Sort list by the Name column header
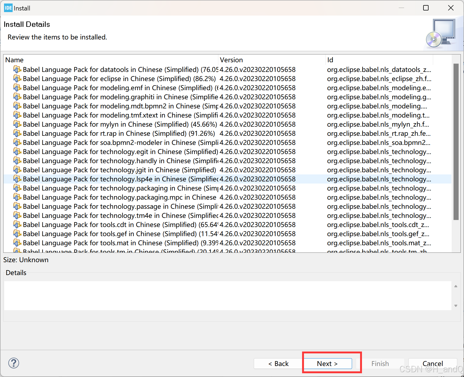Viewport: 464px width, 377px height. click(x=111, y=60)
